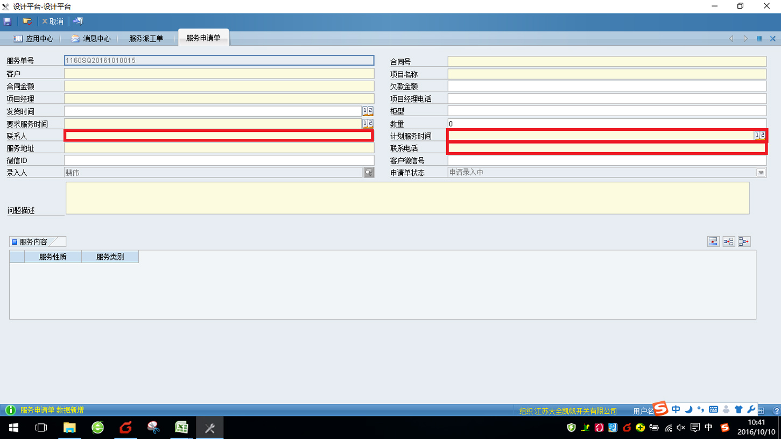Open the 发货时间 date picker icon
781x439 pixels.
point(368,111)
